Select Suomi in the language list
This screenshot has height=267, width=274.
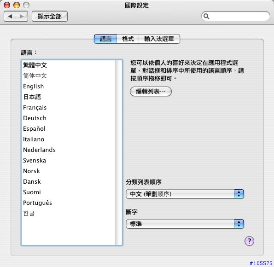click(68, 192)
